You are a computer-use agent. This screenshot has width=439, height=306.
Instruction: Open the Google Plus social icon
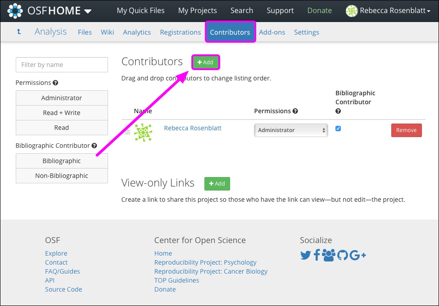click(358, 255)
